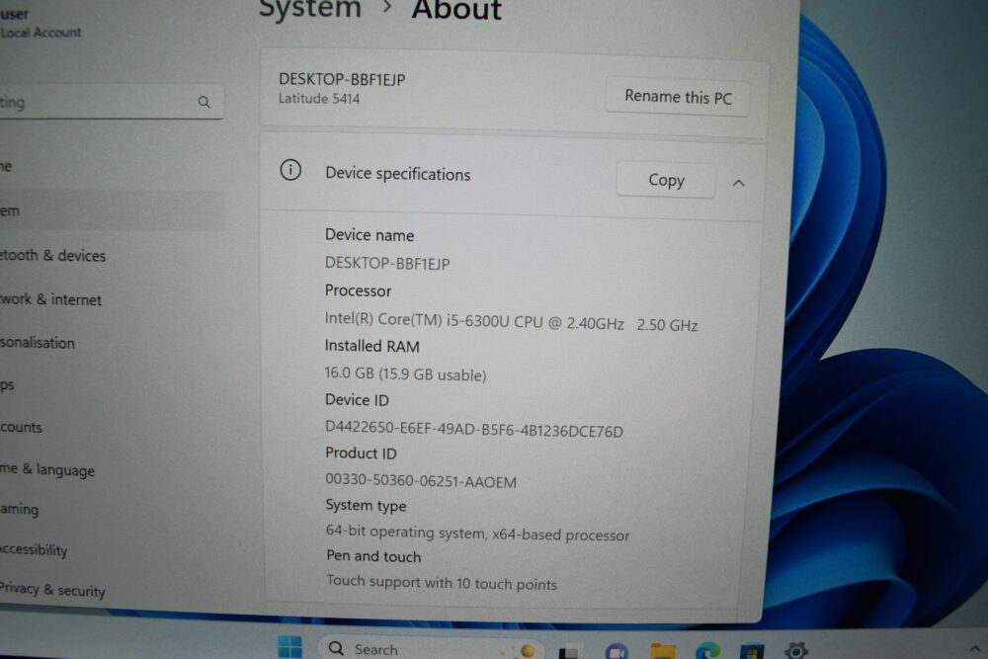Open the Windows Start menu
988x659 pixels.
click(x=289, y=647)
